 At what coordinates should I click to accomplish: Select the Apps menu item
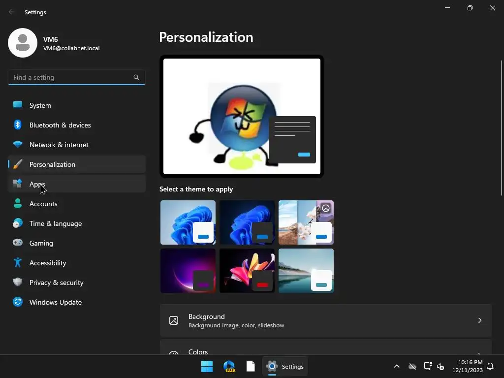click(77, 184)
